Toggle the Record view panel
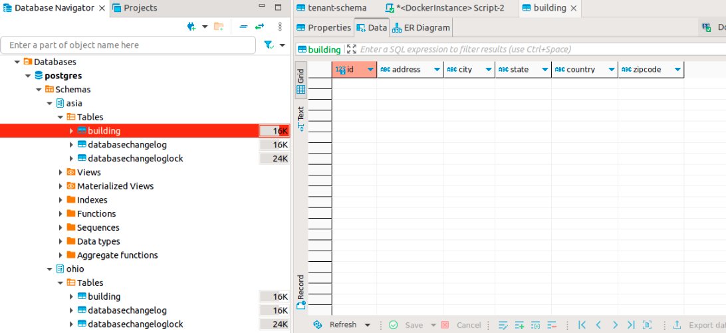Viewport: 726px width, 333px height. coord(301,292)
